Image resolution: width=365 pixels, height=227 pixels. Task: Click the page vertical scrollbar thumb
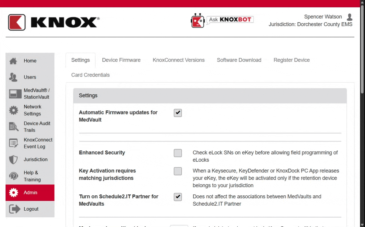362,49
